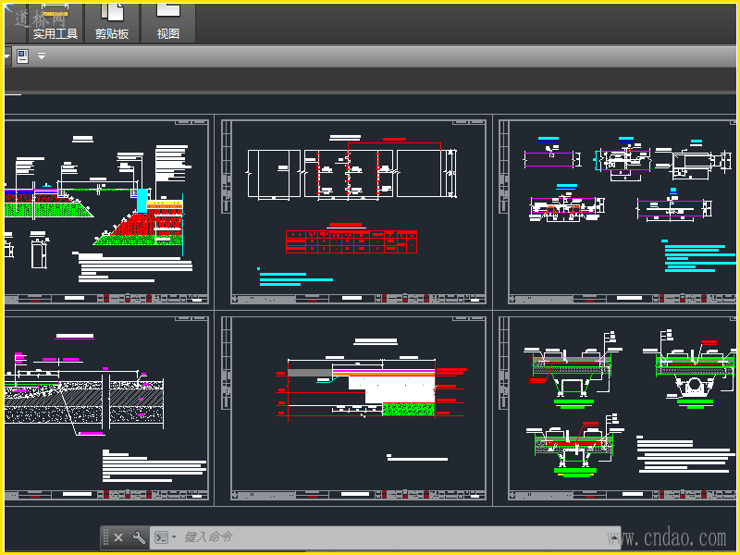Click the command prompt icon
Screen dimensions: 740x555
[161, 537]
